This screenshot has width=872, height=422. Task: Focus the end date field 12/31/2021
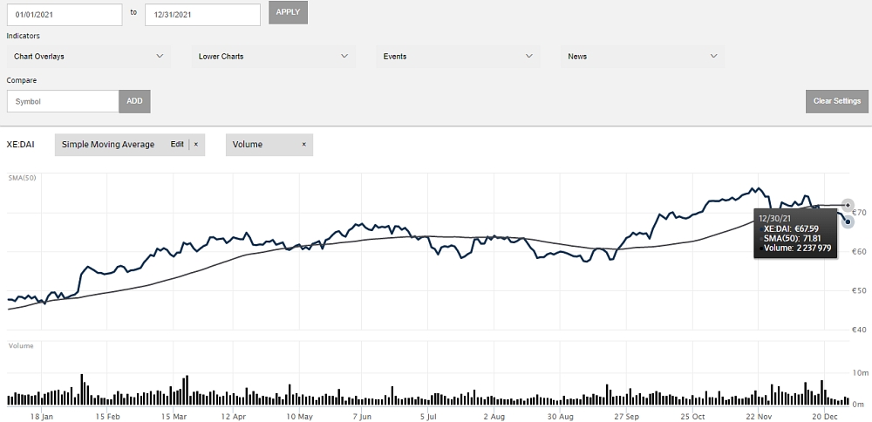point(202,15)
